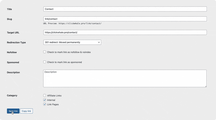Click the Slug field label

pos(9,19)
